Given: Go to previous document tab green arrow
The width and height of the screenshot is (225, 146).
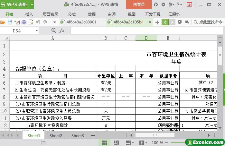Looking at the screenshot, I should (165, 22).
